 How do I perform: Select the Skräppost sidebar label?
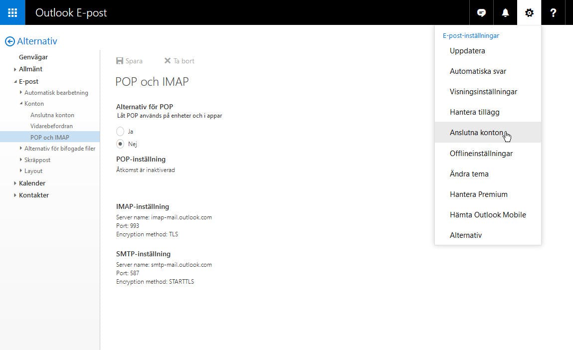coord(37,160)
